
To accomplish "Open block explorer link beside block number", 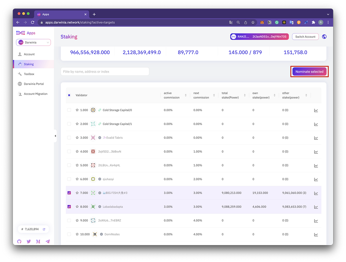I will tap(44, 229).
